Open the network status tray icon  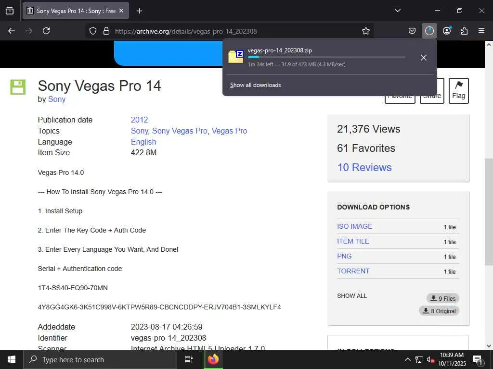pyautogui.click(x=419, y=359)
